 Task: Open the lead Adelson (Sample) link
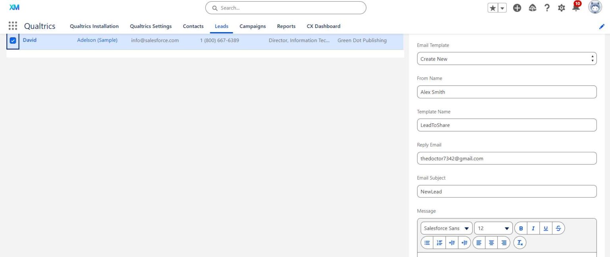pos(97,40)
